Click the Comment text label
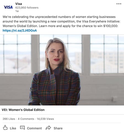Screen dimensions: 124x132 [34, 128]
